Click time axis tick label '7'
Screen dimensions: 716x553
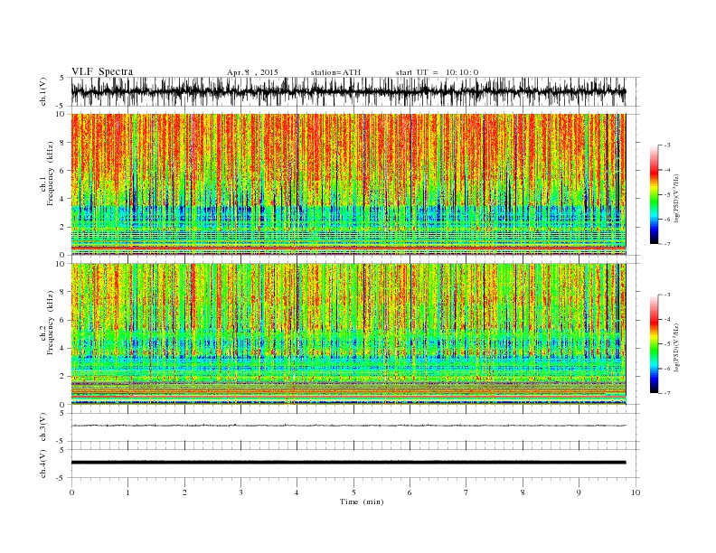(466, 492)
